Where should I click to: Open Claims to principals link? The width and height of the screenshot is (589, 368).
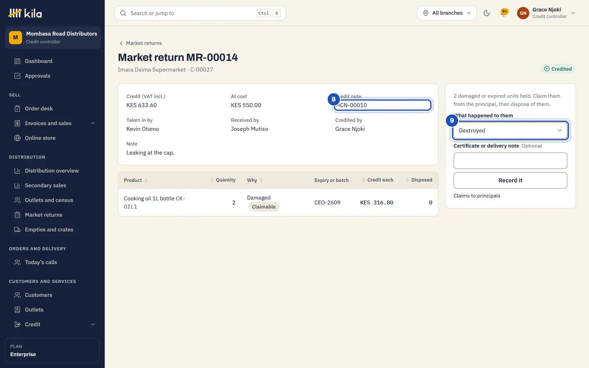477,196
